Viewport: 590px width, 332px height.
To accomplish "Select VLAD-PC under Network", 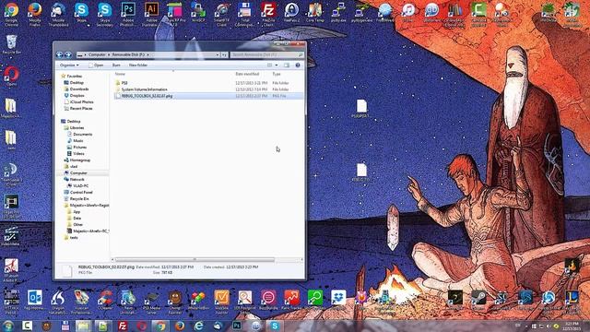I will [x=80, y=186].
